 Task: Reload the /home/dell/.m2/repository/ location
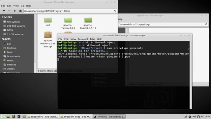pyautogui.click(x=206, y=24)
